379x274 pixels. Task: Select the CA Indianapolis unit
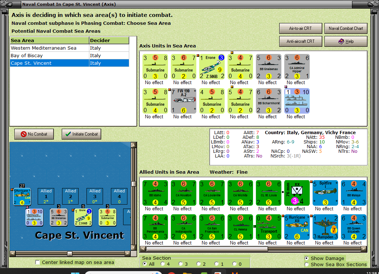(183, 227)
